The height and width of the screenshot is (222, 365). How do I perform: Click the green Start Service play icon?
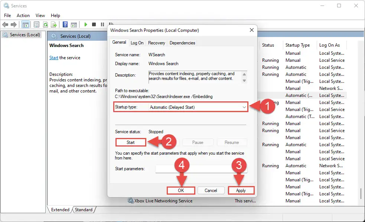tap(86, 24)
